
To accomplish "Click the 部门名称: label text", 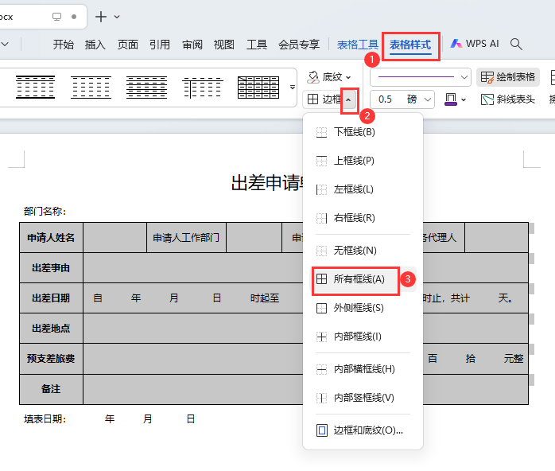I will 45,212.
